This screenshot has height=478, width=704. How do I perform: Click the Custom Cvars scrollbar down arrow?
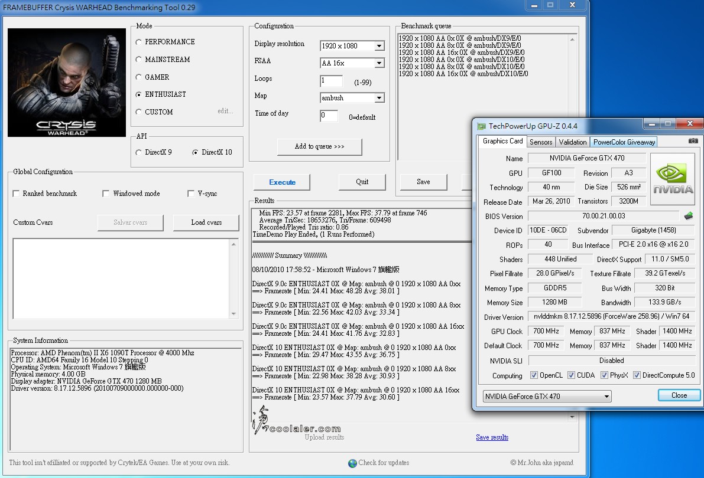233,314
